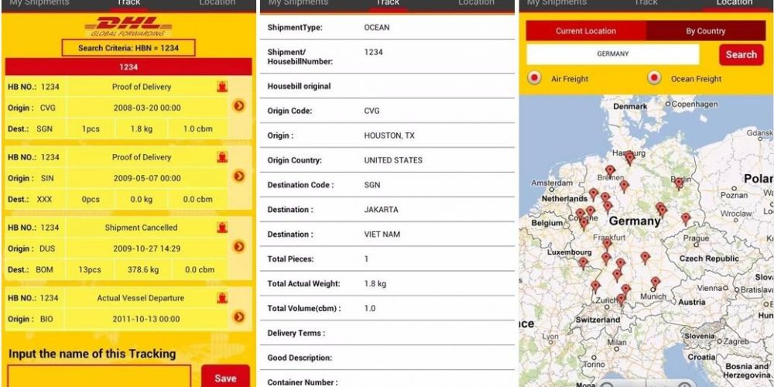
Task: Click the GERMANY country input field
Action: 612,54
